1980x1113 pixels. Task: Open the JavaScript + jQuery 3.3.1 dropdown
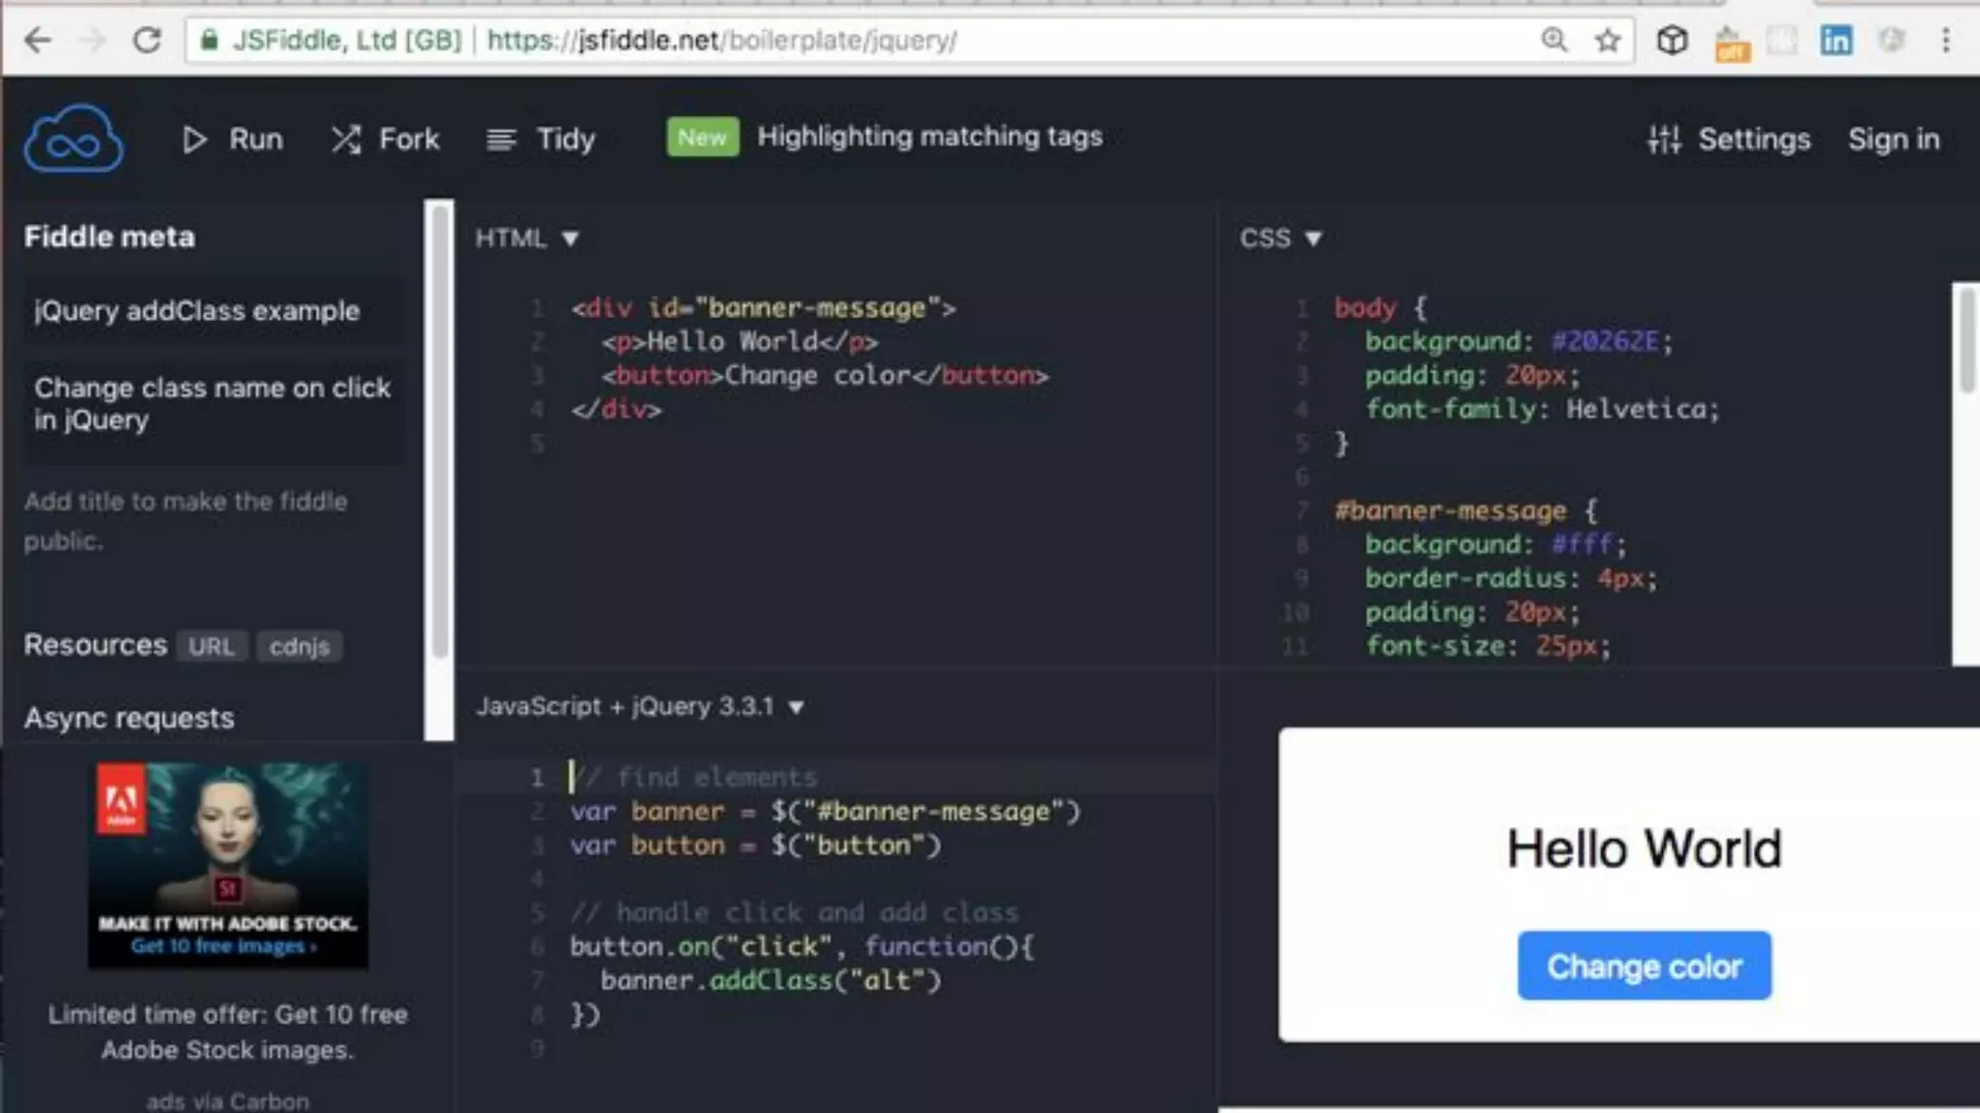coord(796,707)
